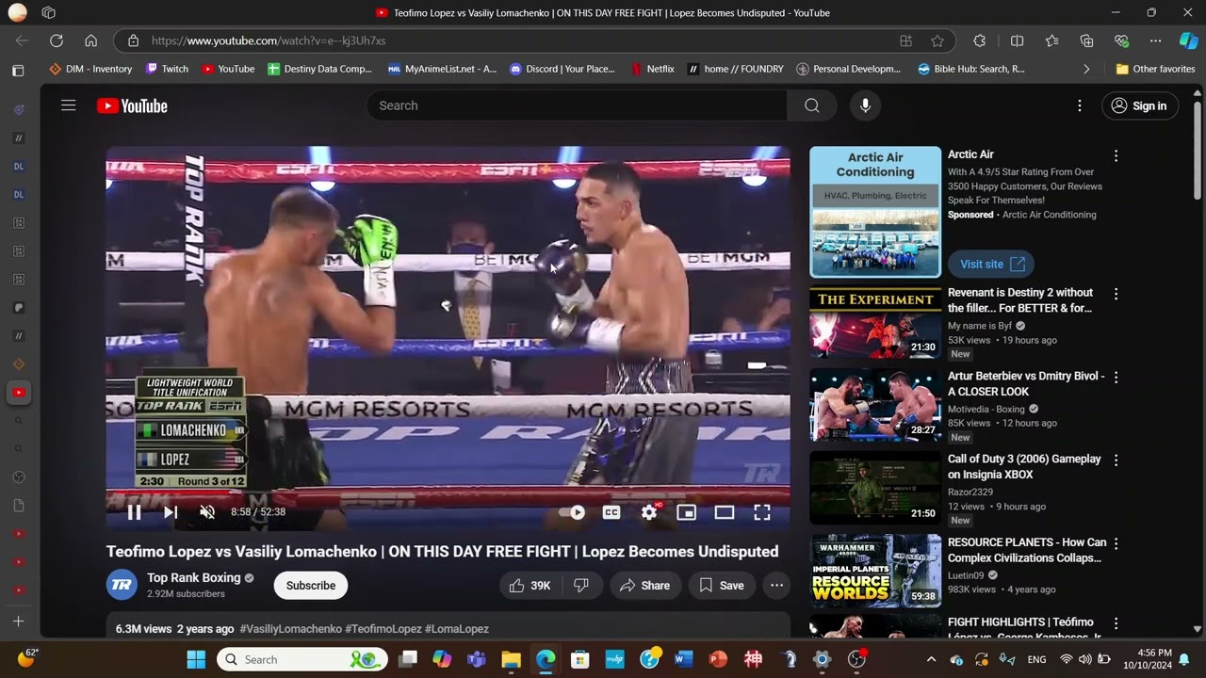Screen dimensions: 1206x678
Task: Unmute the video volume icon
Action: click(207, 512)
